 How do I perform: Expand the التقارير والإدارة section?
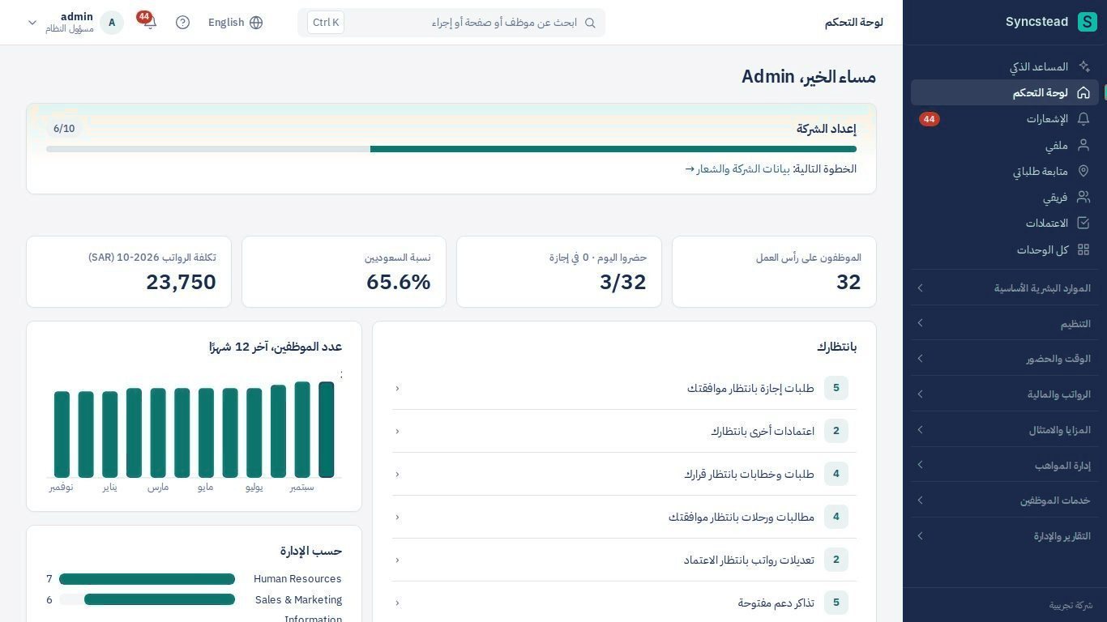coord(1005,536)
